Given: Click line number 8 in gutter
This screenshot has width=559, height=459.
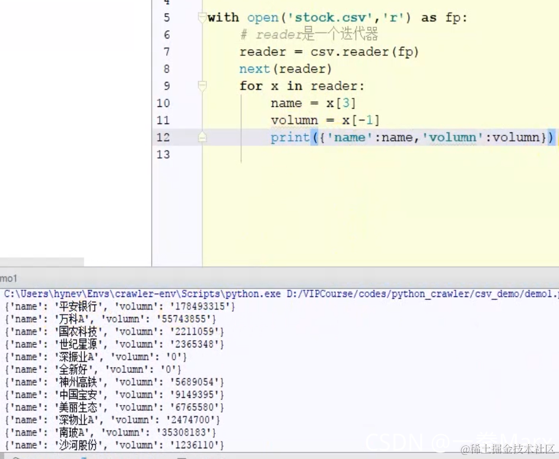Looking at the screenshot, I should [167, 69].
